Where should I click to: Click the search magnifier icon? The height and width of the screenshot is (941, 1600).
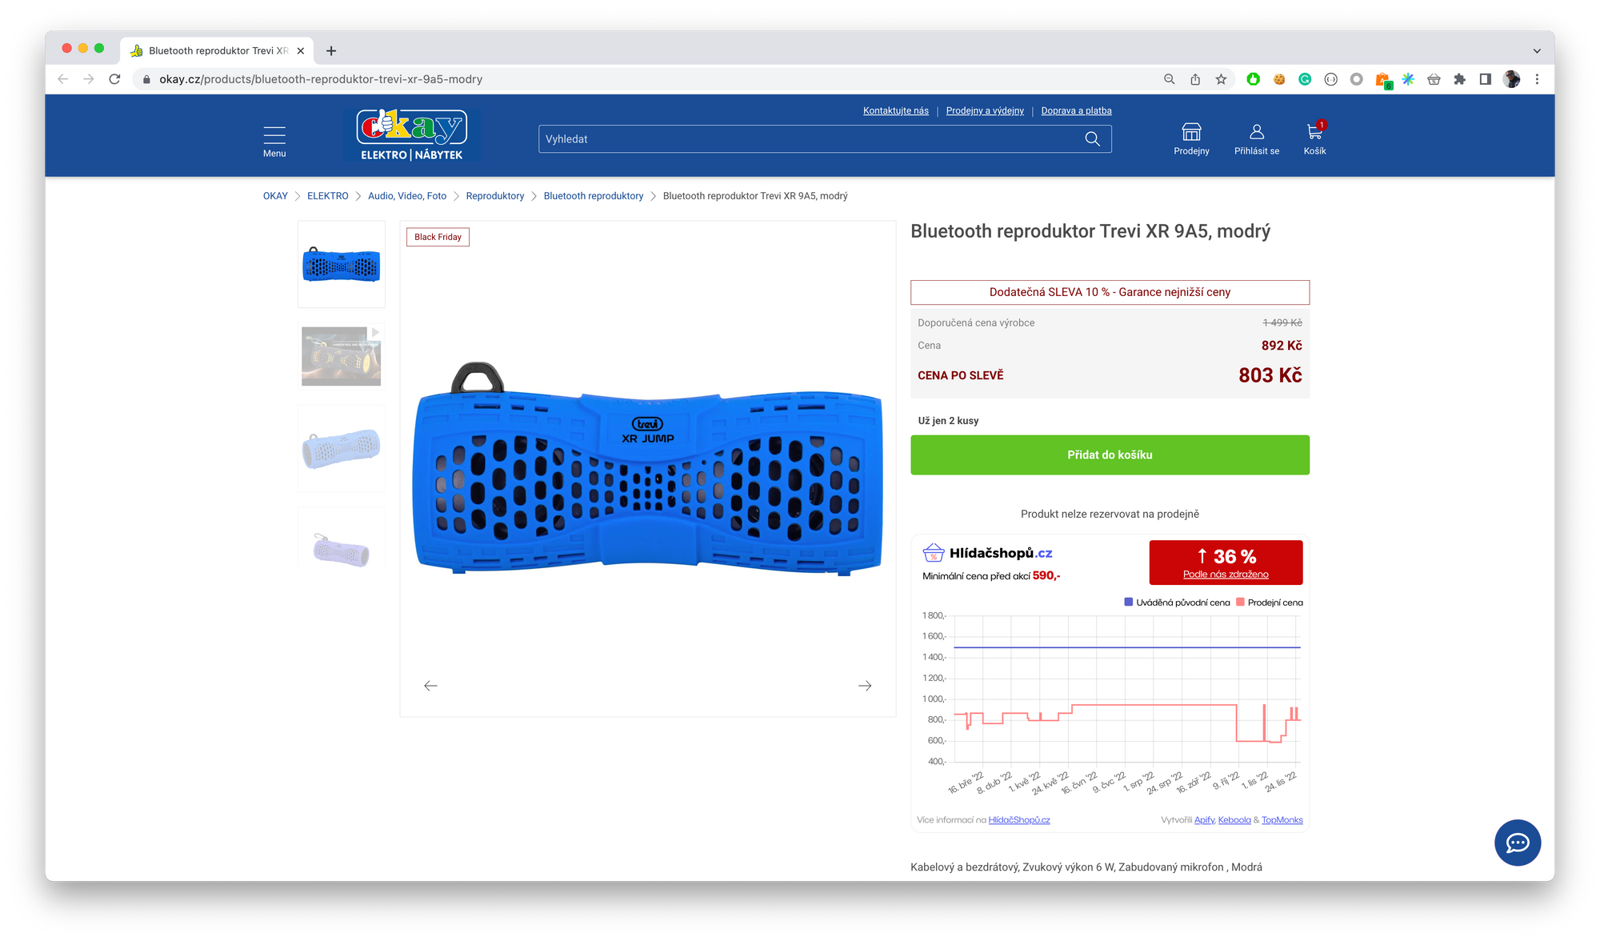(x=1092, y=139)
